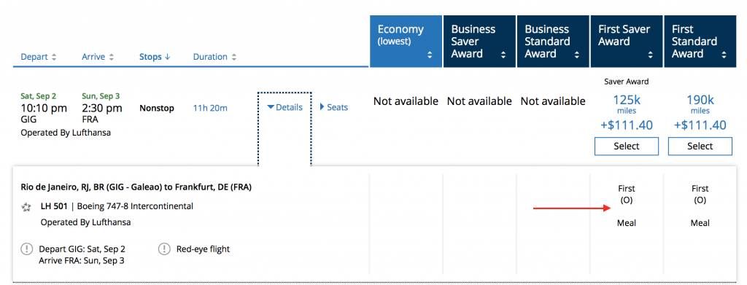The height and width of the screenshot is (285, 747).
Task: Sort by Arrive column arrows
Action: (112, 57)
